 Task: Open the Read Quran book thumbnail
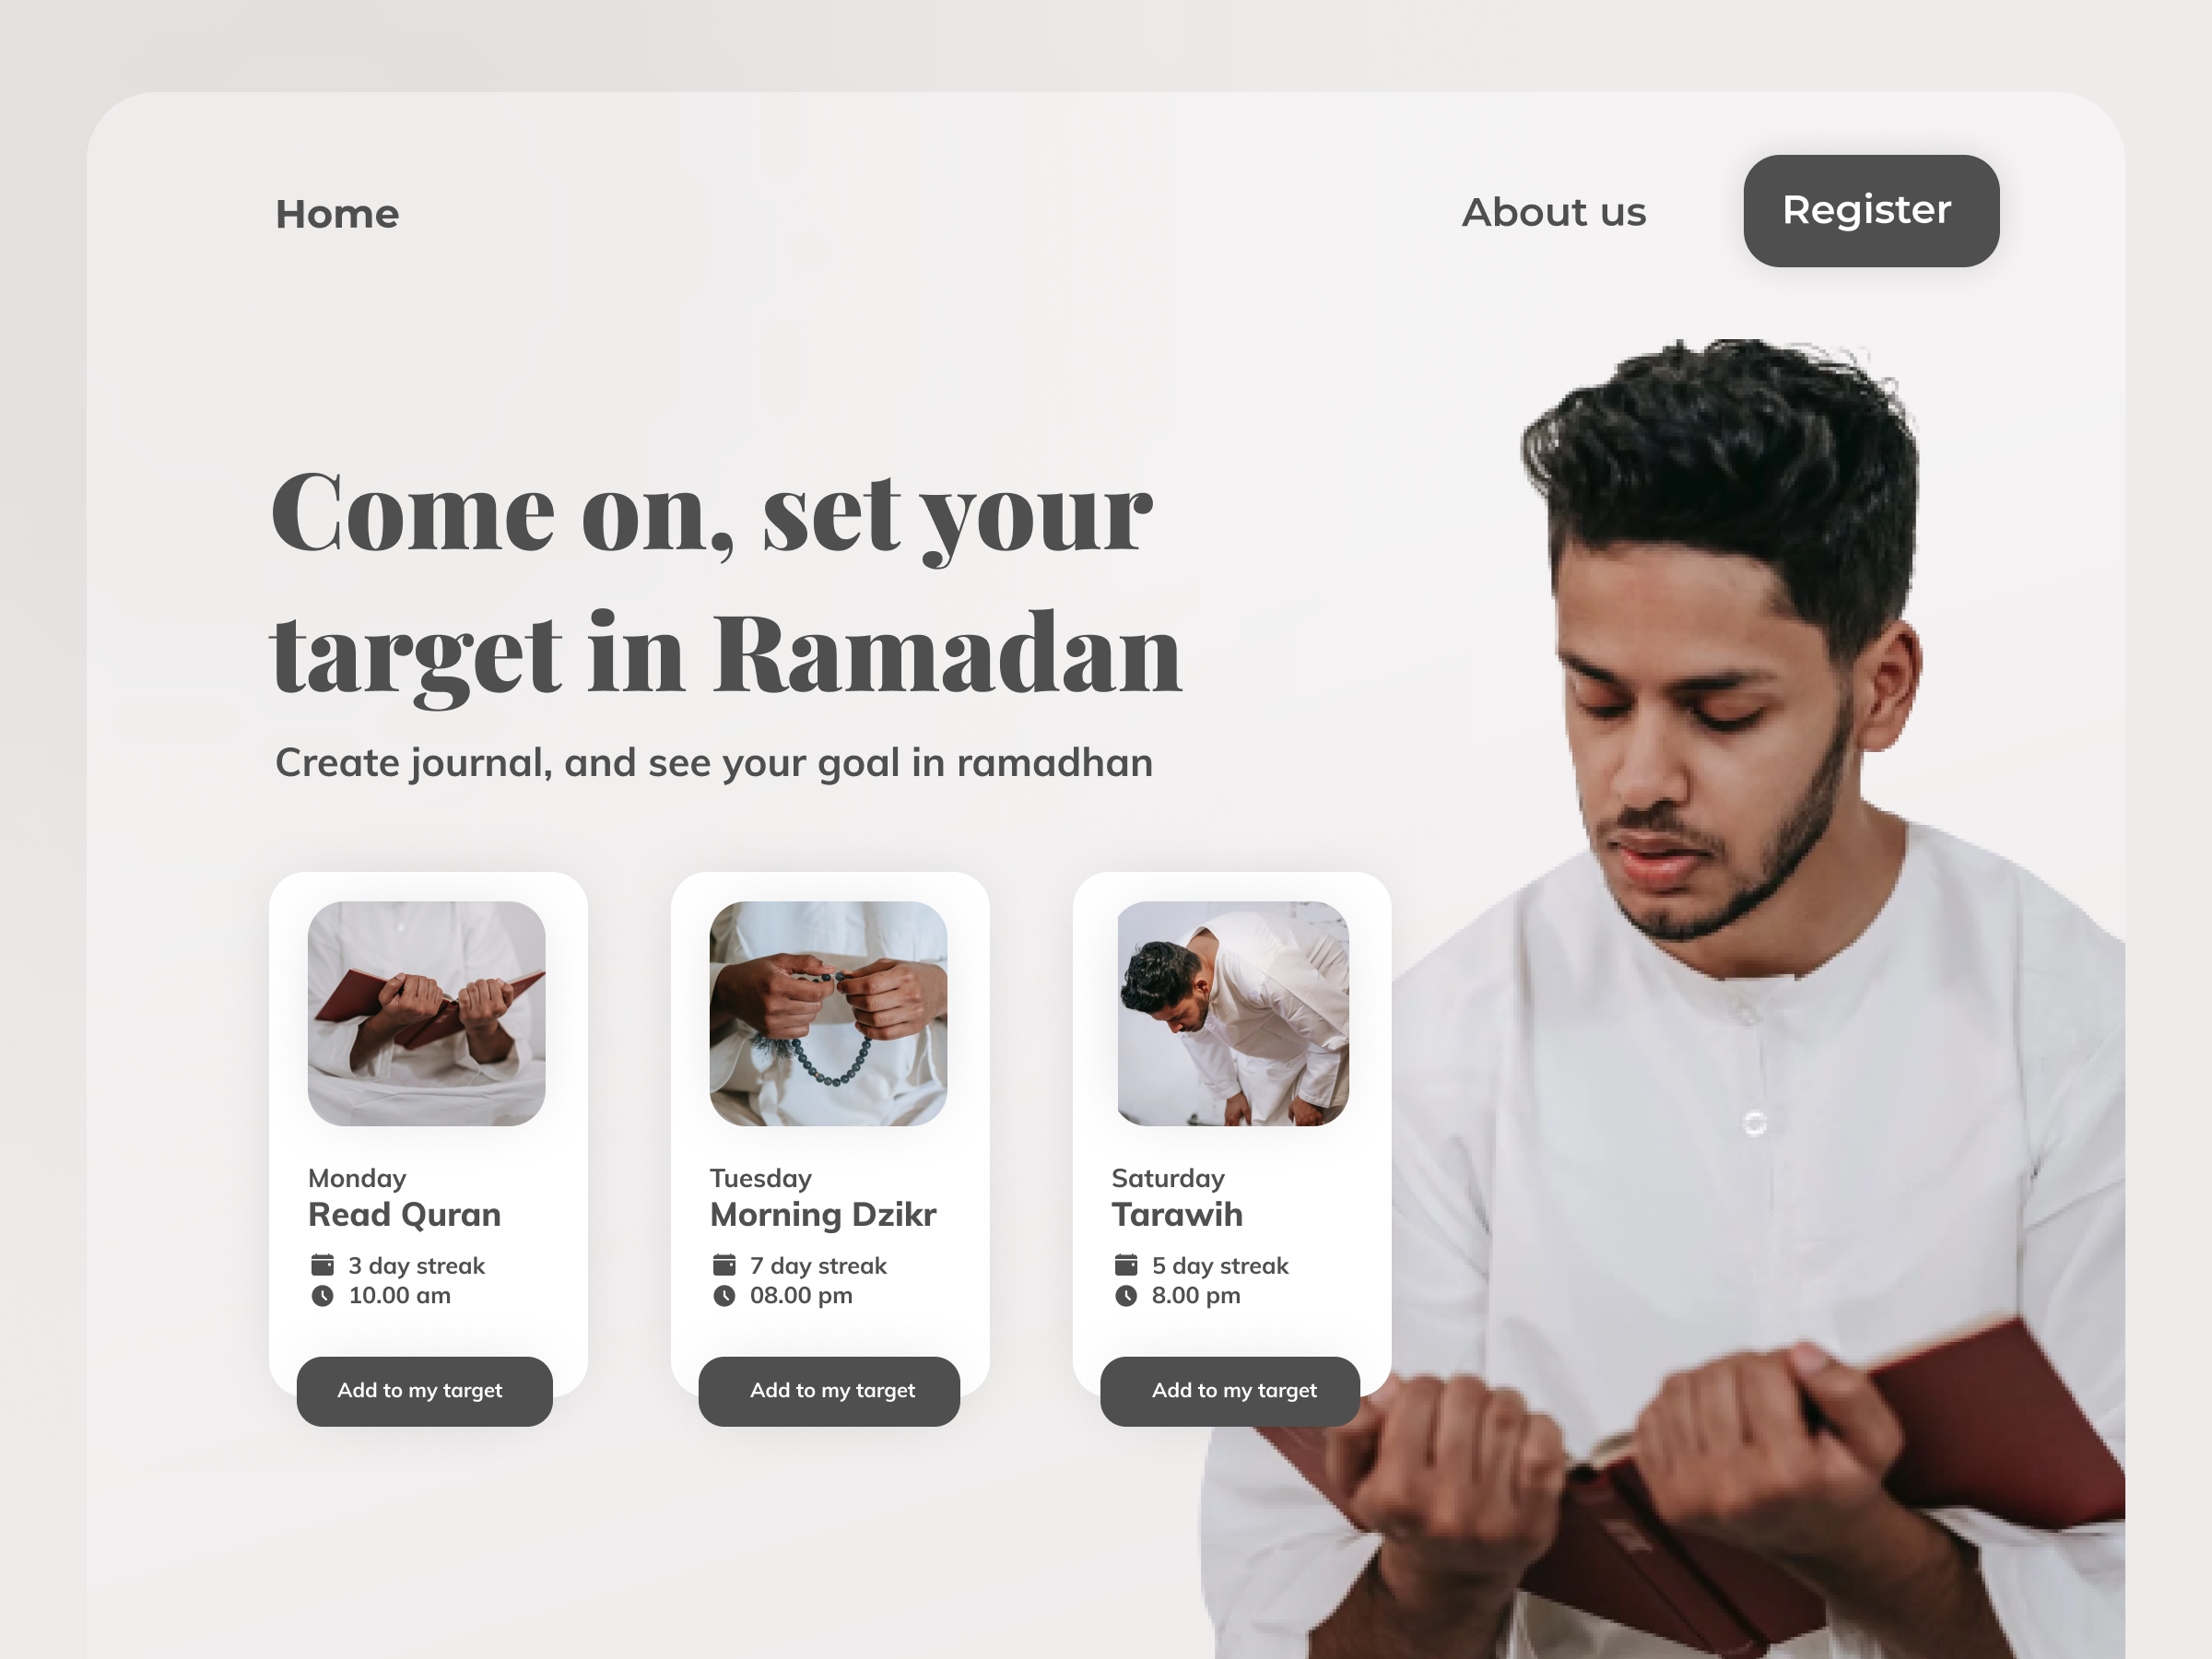tap(426, 1014)
